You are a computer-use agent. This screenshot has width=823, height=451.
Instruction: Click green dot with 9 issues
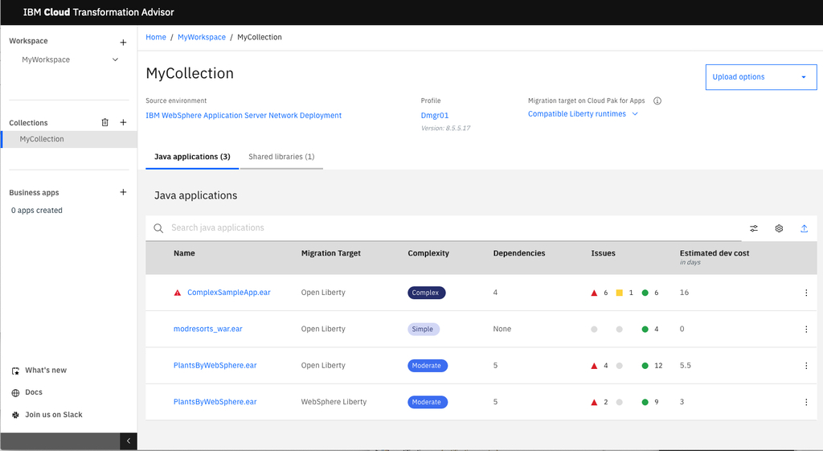[x=645, y=402]
